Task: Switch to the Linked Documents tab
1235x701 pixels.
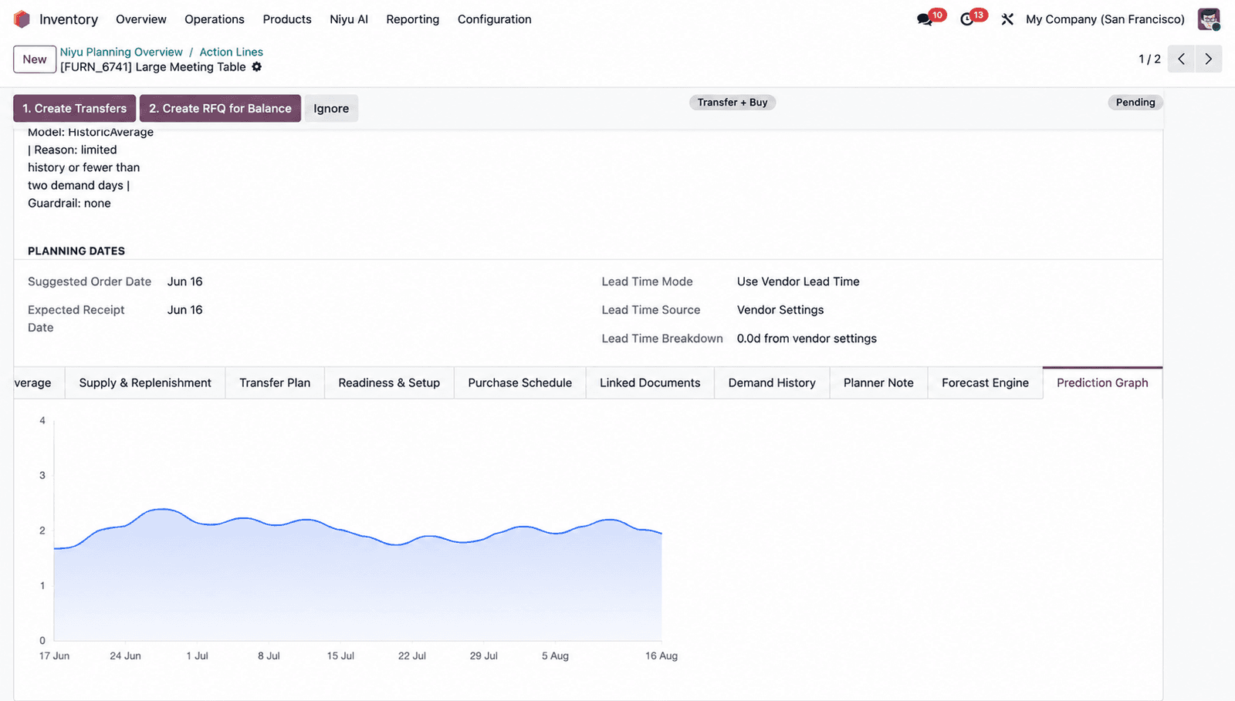Action: pos(650,383)
